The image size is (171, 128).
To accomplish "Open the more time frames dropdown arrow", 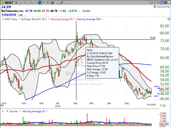I will click(48, 3).
